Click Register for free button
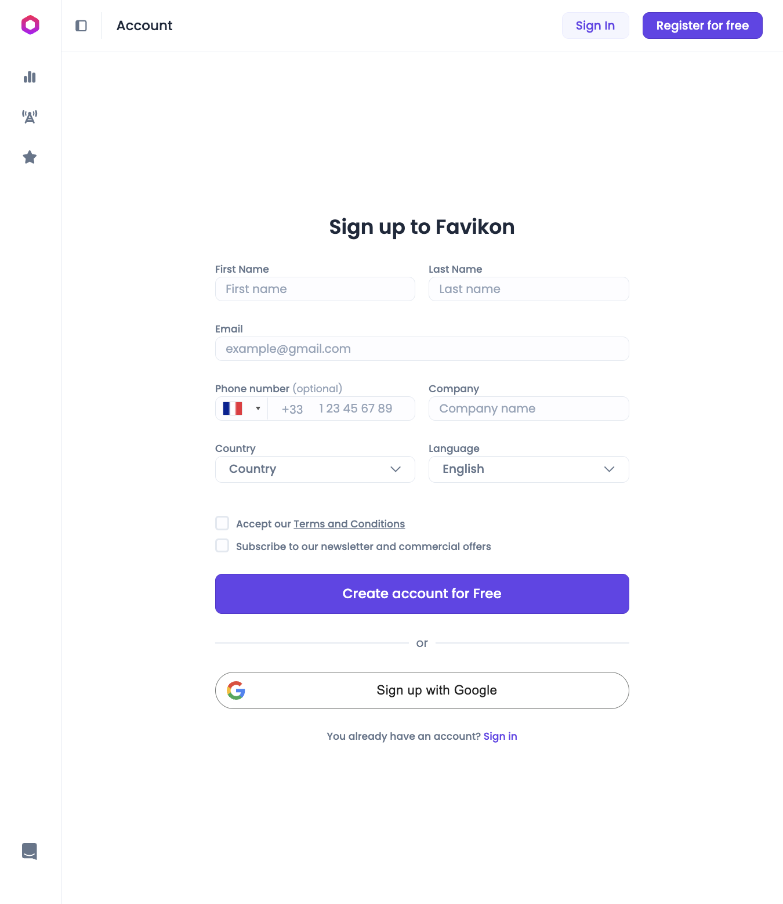783x904 pixels. 702,26
